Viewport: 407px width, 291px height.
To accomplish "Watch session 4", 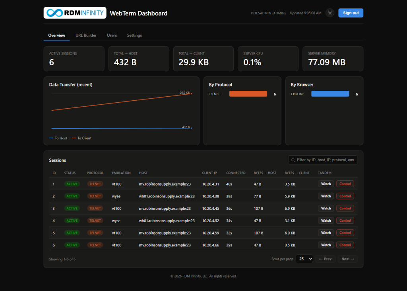I will pos(326,221).
